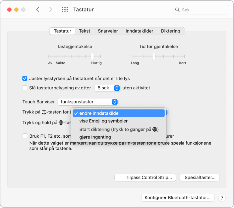Click the "Tilpass Control Strip…" button
The height and width of the screenshot is (208, 234).
[145, 178]
